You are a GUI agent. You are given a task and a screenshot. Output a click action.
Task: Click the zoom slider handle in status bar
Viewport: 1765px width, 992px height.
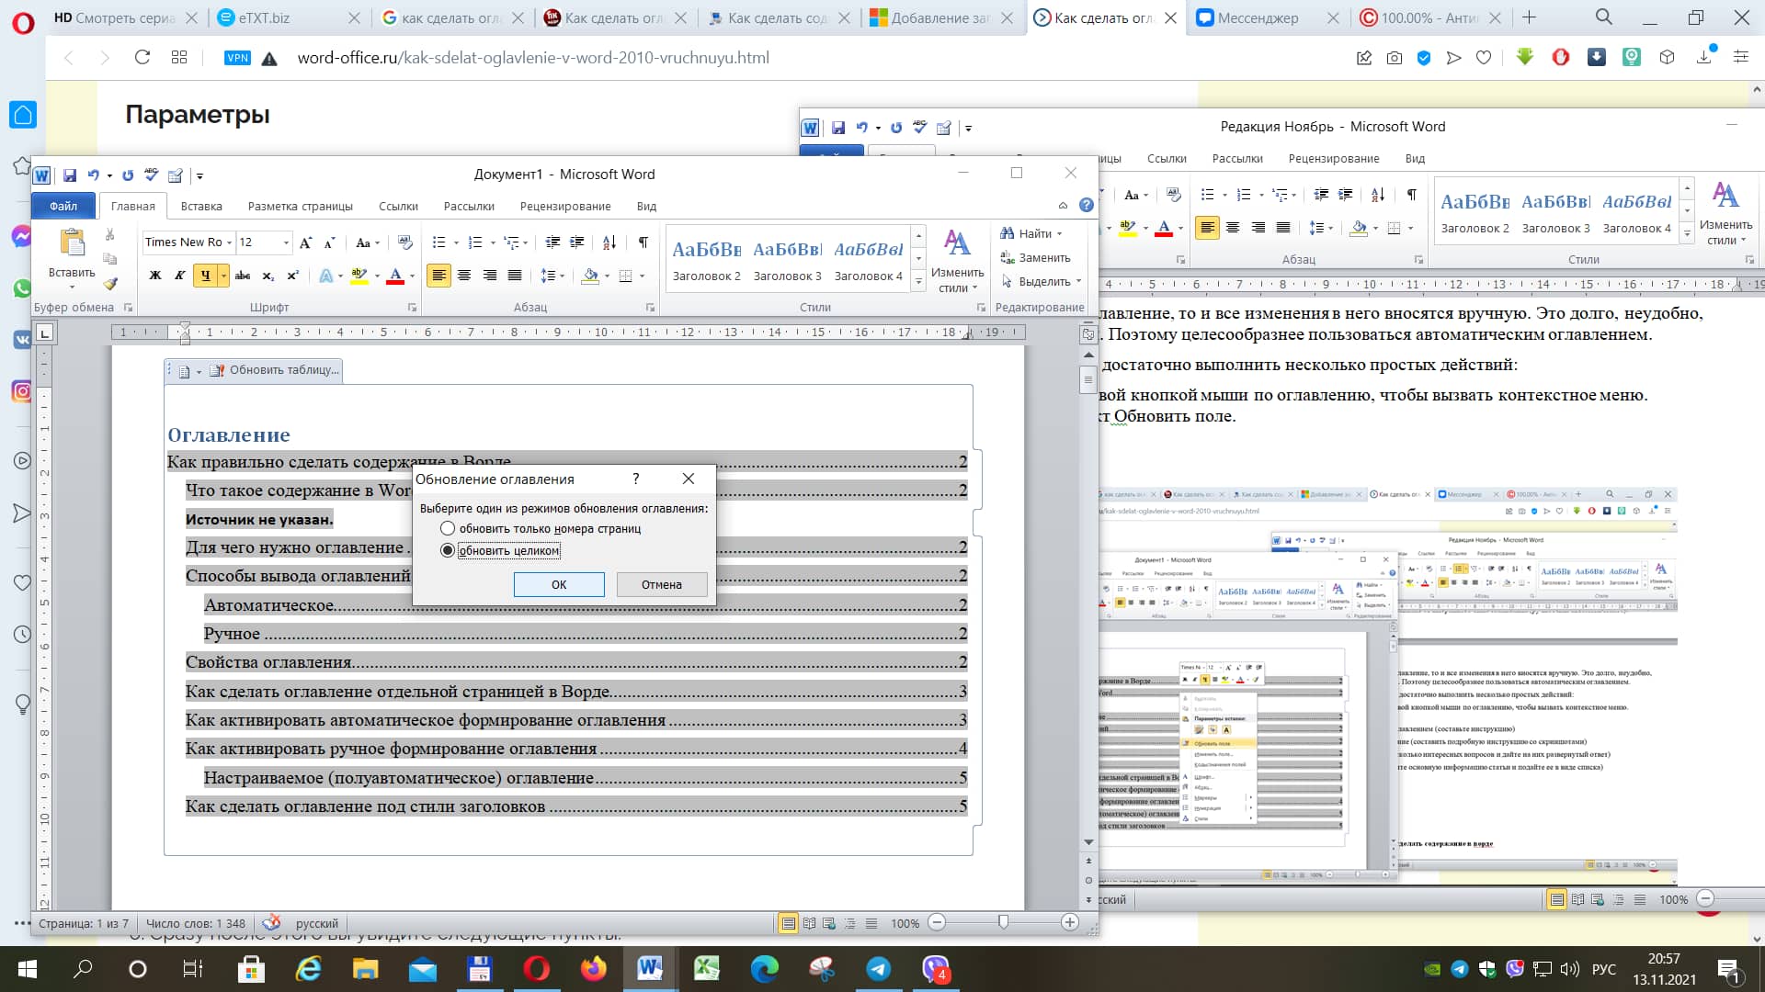coord(1003,922)
